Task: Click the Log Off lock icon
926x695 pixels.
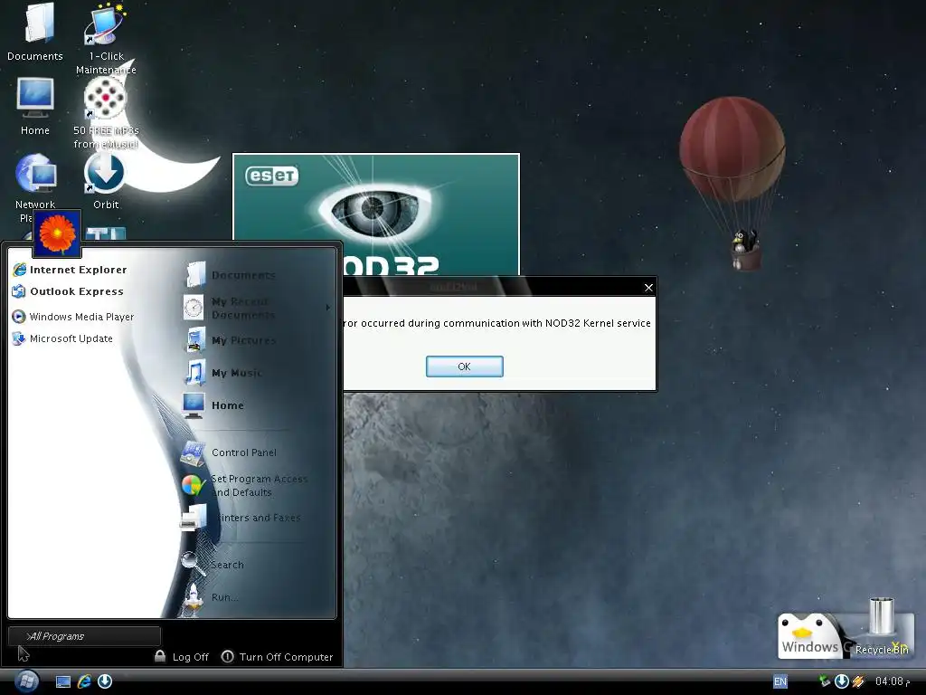Action: coord(159,656)
